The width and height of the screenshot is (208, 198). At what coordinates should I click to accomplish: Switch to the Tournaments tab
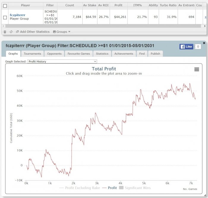click(x=32, y=54)
